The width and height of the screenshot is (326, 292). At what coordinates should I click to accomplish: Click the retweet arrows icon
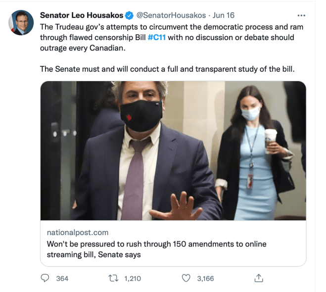coord(113,278)
